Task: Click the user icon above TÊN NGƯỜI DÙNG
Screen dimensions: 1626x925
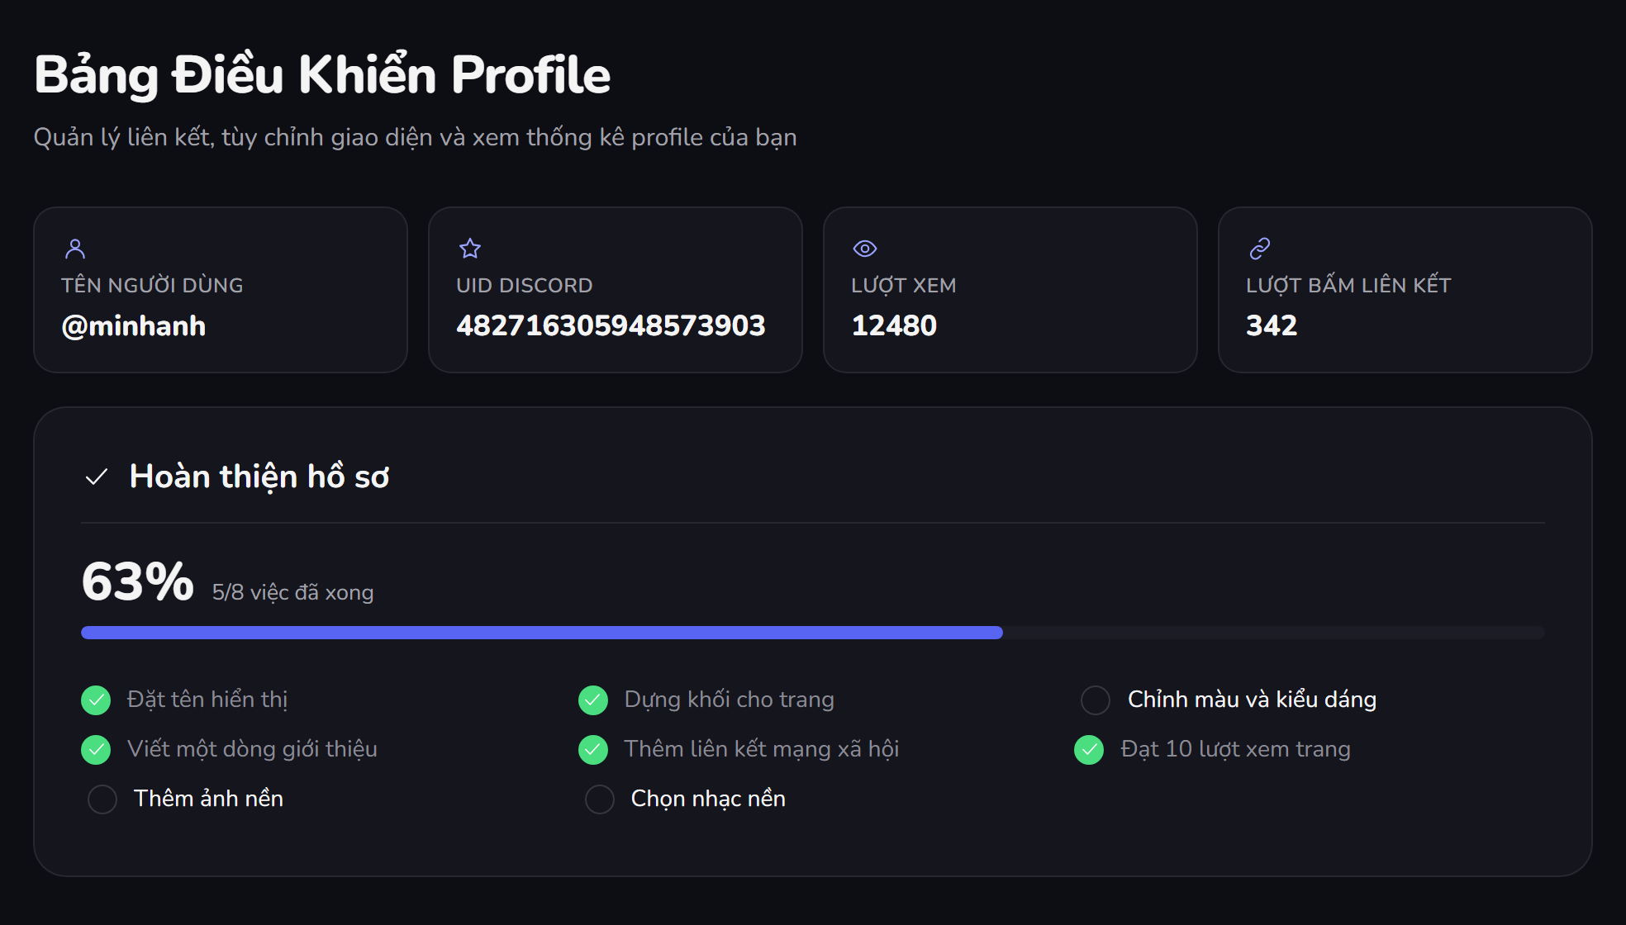Action: point(75,249)
